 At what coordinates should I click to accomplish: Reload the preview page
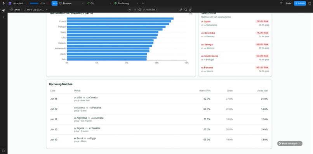coord(139,10)
